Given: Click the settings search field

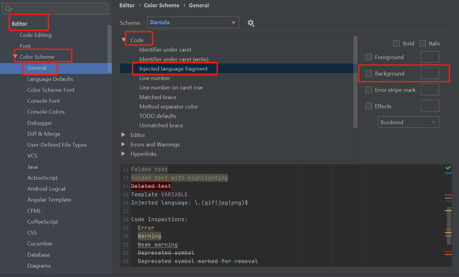Looking at the screenshot, I should point(55,9).
